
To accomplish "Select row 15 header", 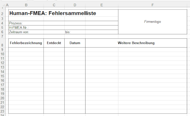I will tap(2, 76).
